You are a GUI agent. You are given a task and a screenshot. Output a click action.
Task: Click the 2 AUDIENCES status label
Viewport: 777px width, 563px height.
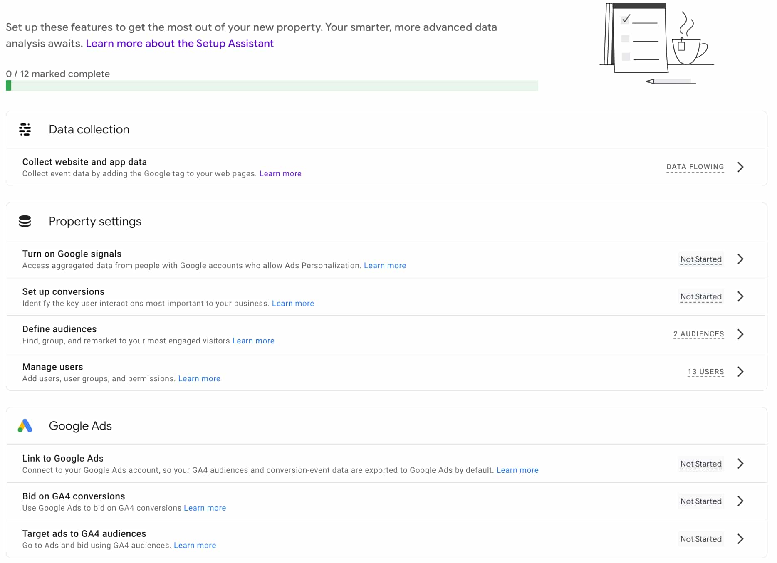tap(698, 334)
